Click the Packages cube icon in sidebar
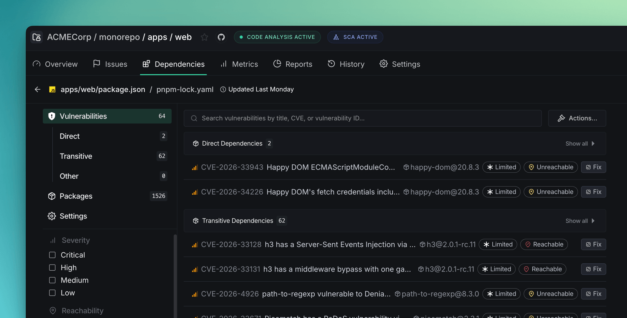This screenshot has width=627, height=318. (52, 196)
